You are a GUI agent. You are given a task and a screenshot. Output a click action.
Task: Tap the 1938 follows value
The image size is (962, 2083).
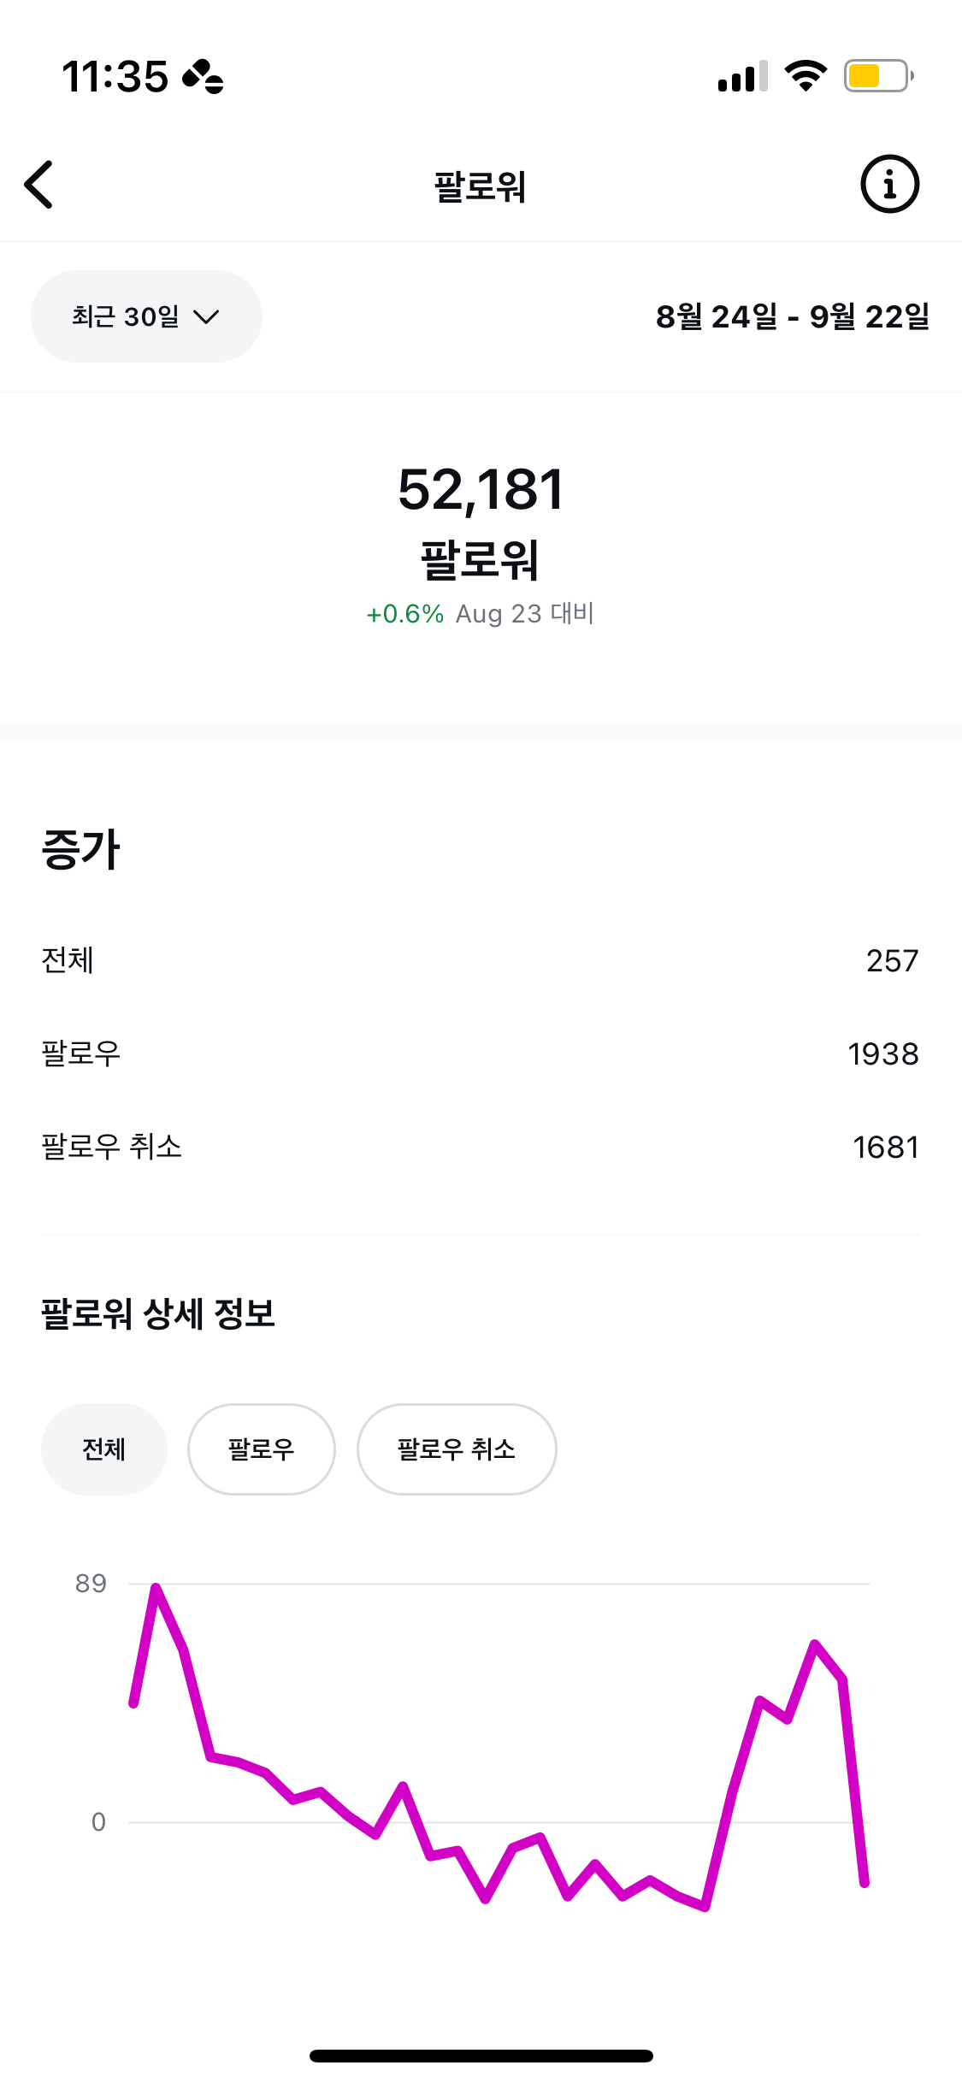click(882, 1054)
